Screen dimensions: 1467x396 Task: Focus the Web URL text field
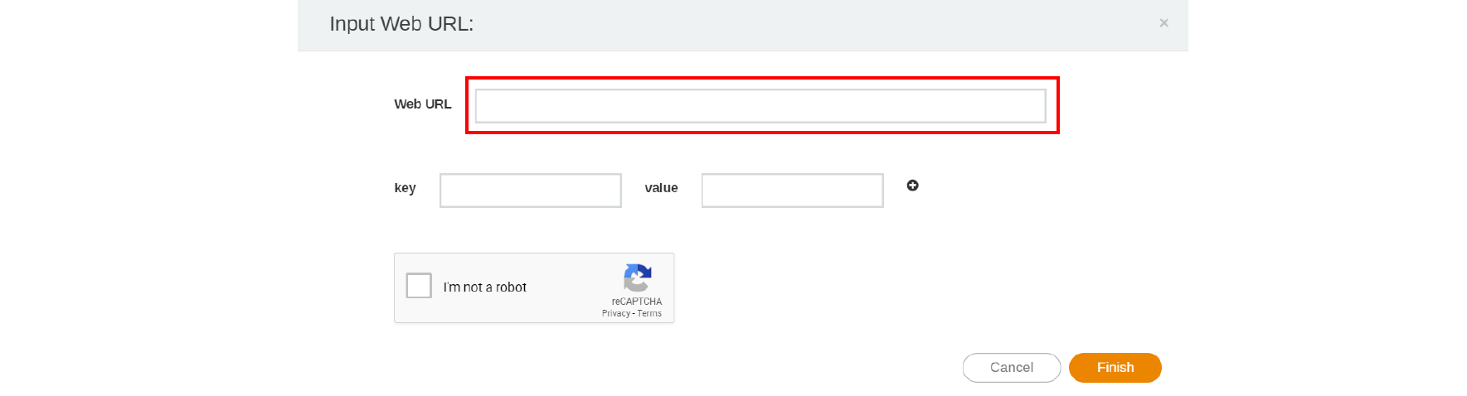[x=760, y=106]
